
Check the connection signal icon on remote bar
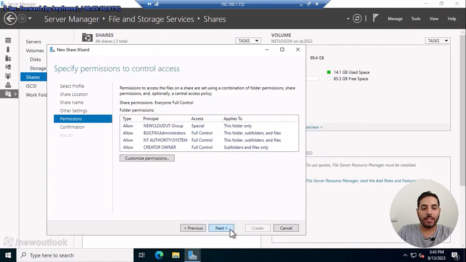[x=156, y=4]
